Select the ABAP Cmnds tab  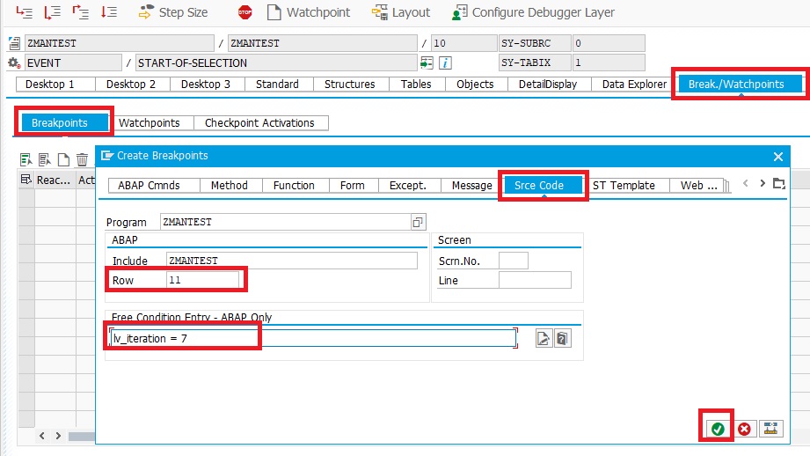pyautogui.click(x=154, y=185)
